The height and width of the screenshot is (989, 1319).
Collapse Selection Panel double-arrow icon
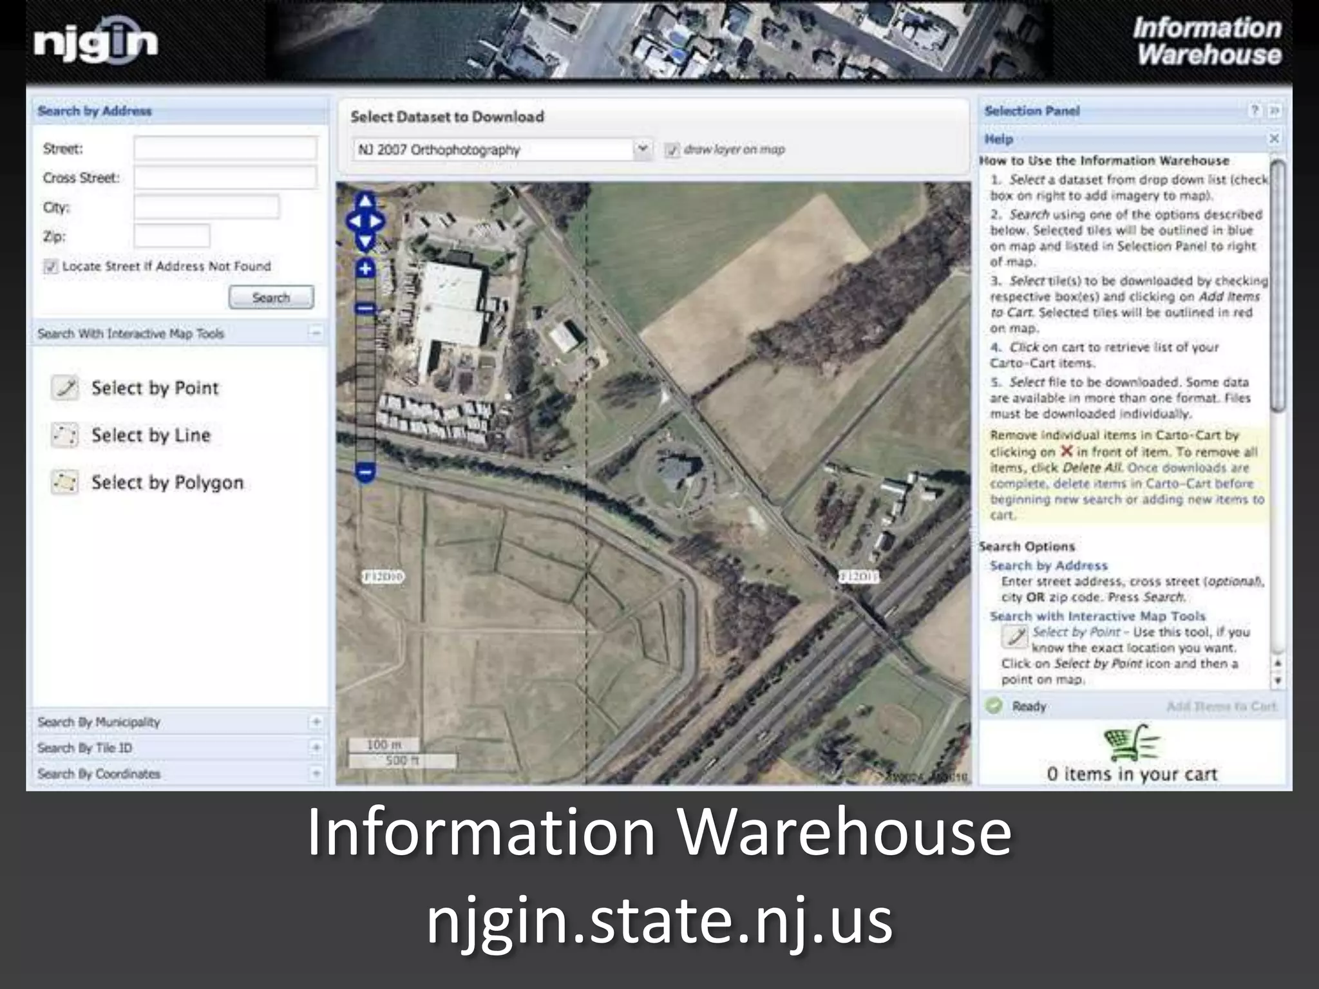(x=1274, y=111)
